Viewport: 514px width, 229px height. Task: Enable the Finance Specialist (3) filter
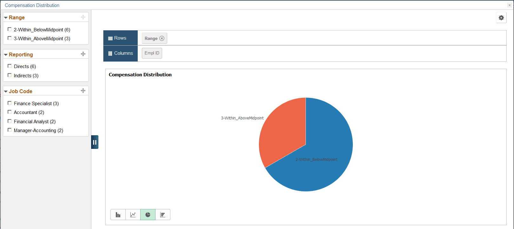[10, 103]
